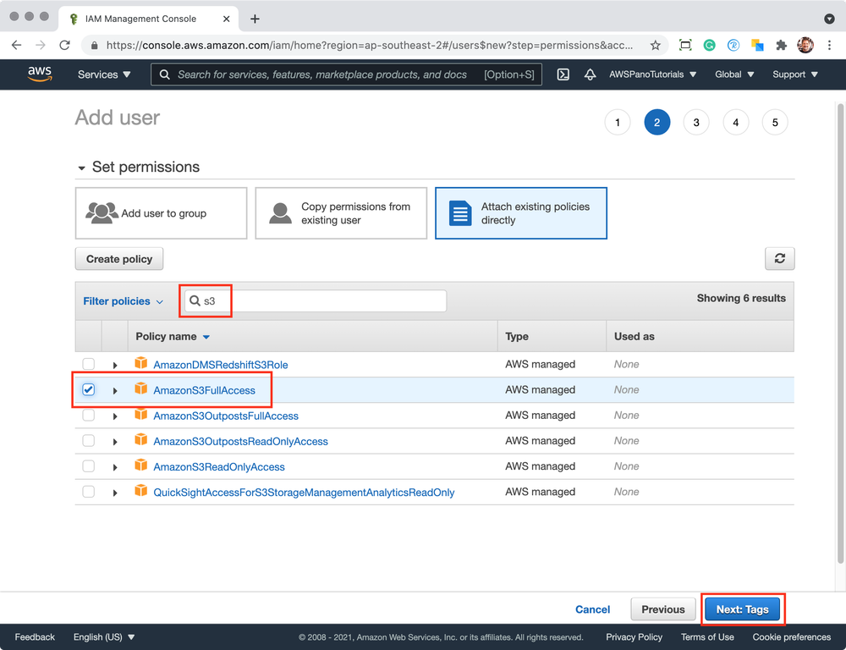Open the AWSPanoTutorials account menu

tap(653, 74)
